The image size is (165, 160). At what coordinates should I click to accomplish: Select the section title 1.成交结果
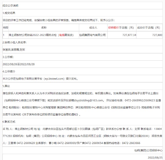click(9, 13)
